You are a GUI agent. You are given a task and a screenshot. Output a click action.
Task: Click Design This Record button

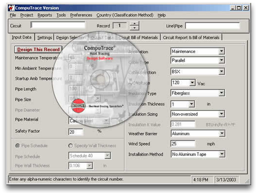38,49
